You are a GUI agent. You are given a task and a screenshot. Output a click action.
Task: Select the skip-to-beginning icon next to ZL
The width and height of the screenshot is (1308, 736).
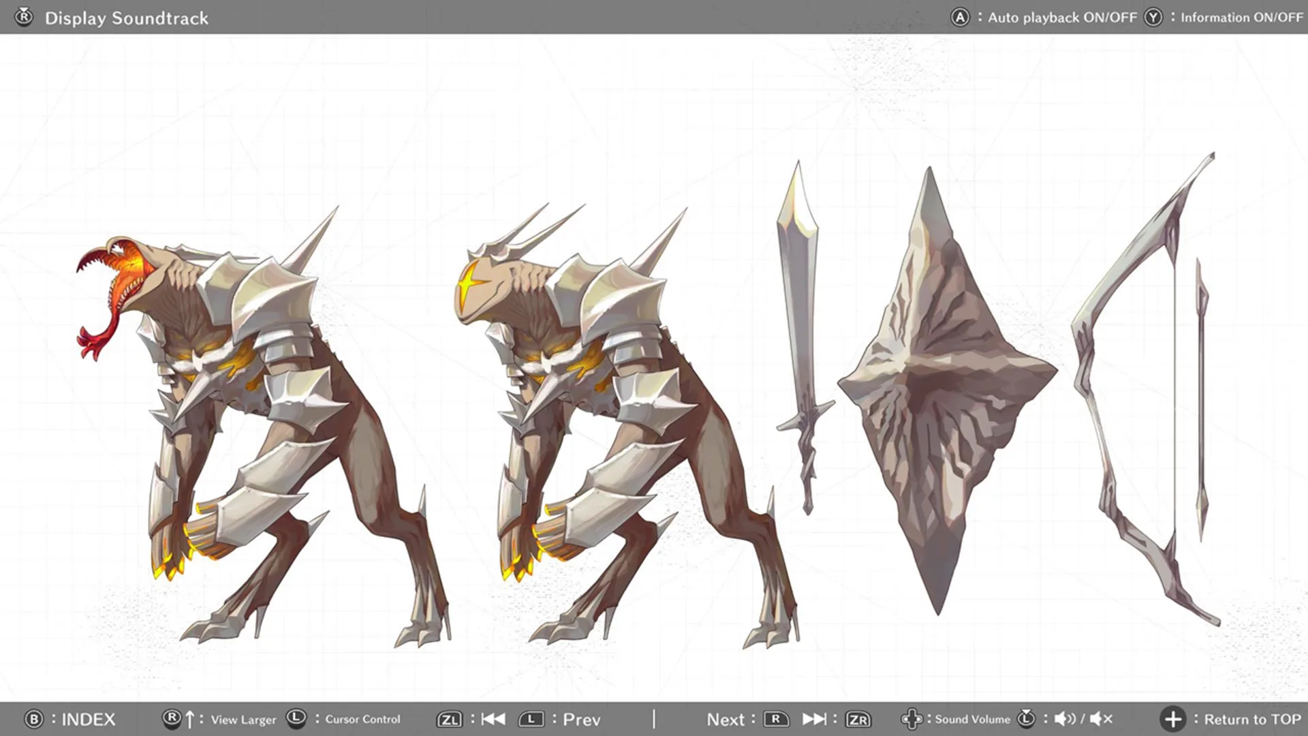click(493, 719)
